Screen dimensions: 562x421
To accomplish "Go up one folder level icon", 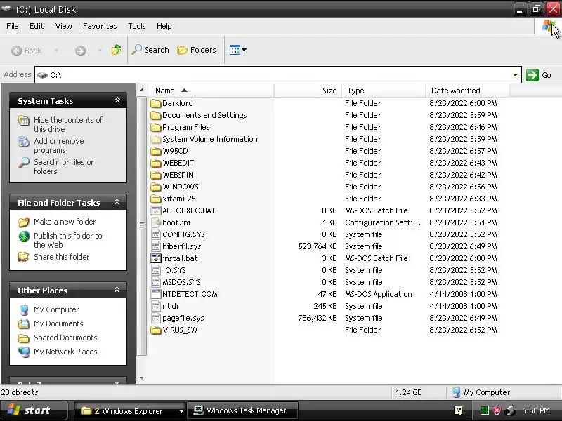I will (x=116, y=50).
